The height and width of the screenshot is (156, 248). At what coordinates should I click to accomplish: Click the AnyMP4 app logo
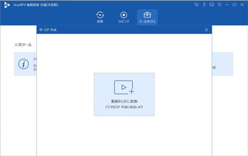[x=7, y=5]
